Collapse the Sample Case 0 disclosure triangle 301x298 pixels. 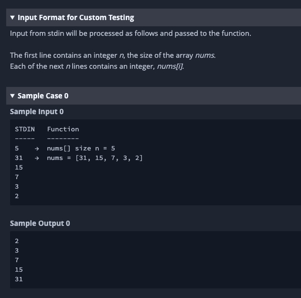12,96
